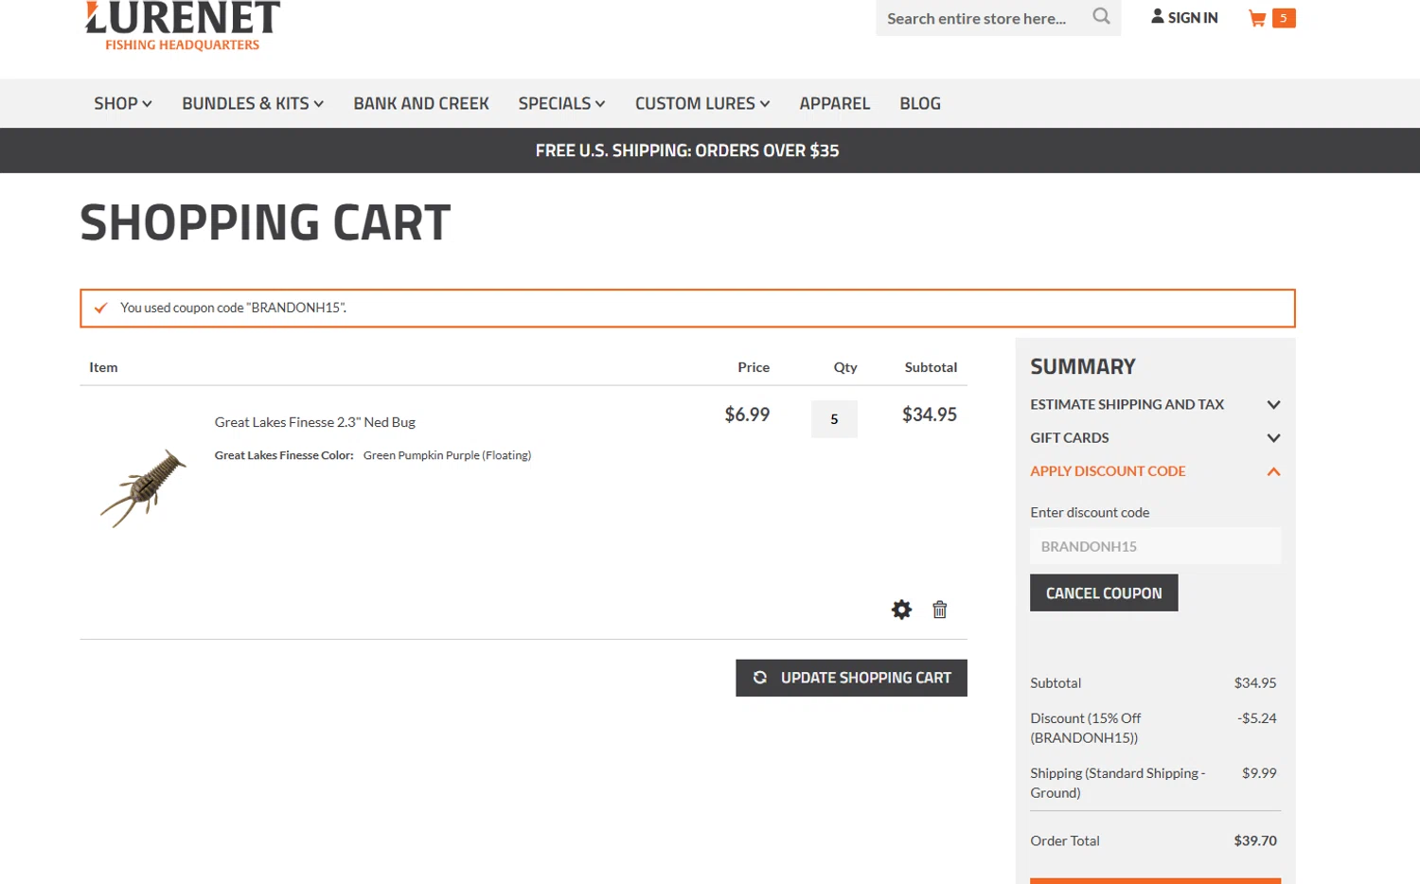
Task: Edit item using the gear icon
Action: [901, 610]
